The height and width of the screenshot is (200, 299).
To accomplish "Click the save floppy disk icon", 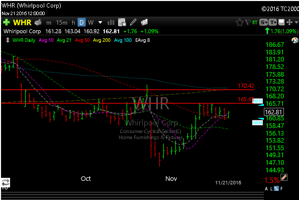I will point(281,22).
